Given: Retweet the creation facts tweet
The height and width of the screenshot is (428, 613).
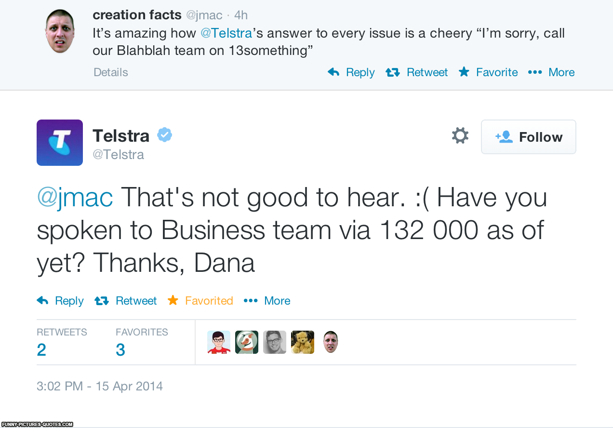Looking at the screenshot, I should click(x=417, y=72).
